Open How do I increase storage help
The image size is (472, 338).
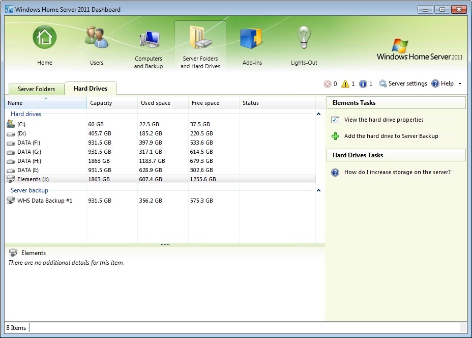point(397,173)
